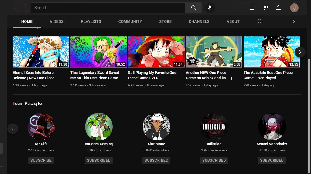Open account menu avatar J
311x174 pixels.
pos(294,8)
